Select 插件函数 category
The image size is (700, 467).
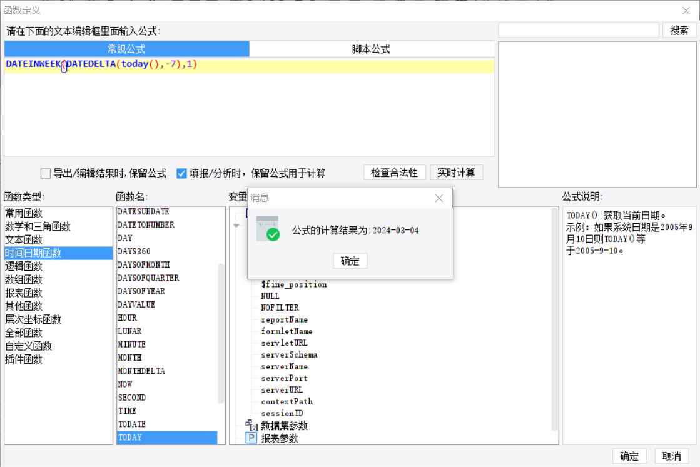(x=58, y=359)
